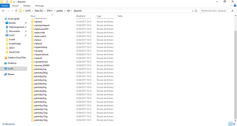The height and width of the screenshot is (126, 237).
Task: Open recent locations dropdown arrow
Action: pos(12,11)
